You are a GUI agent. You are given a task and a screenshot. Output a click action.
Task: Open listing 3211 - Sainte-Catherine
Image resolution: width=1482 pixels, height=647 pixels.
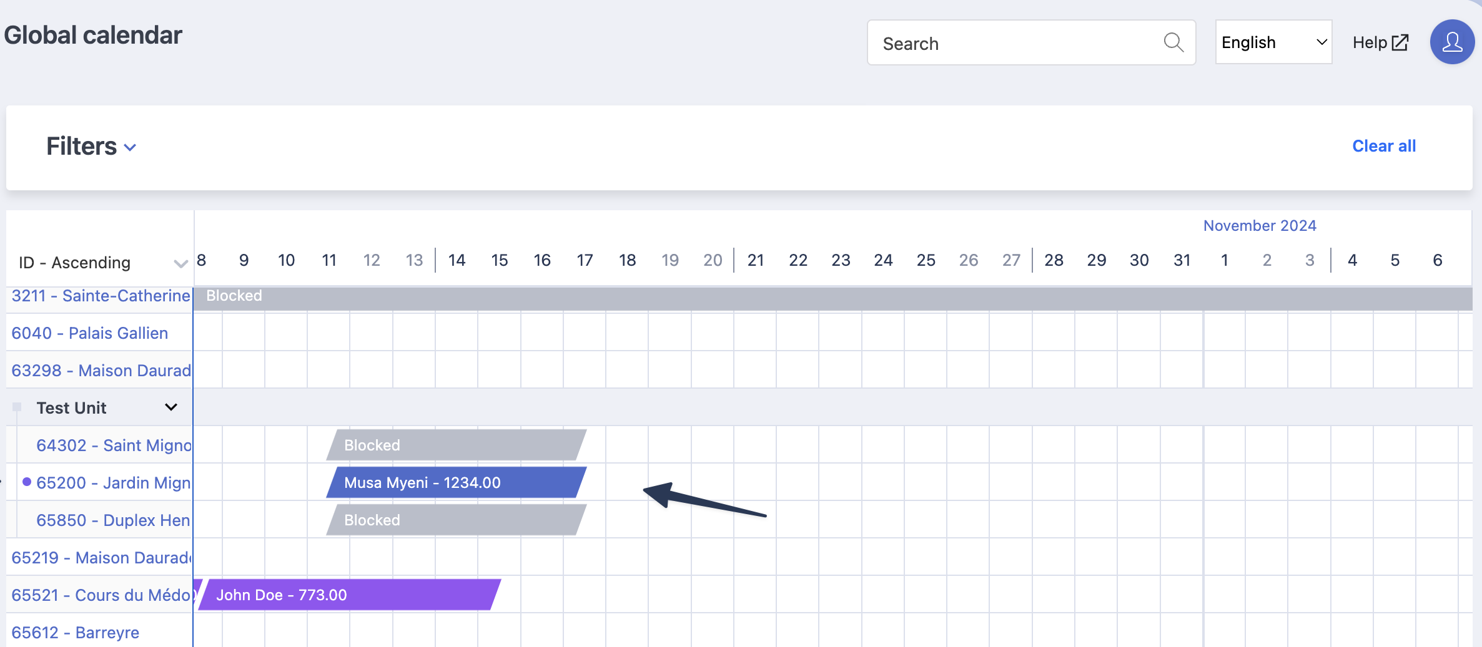point(101,296)
